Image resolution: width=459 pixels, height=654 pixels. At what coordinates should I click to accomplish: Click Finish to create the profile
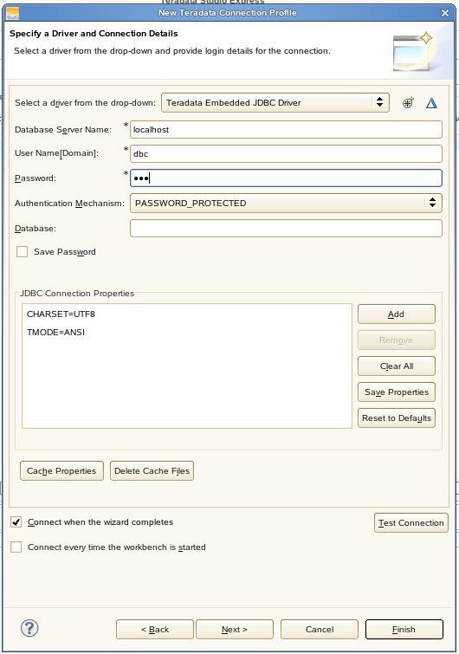coord(404,629)
